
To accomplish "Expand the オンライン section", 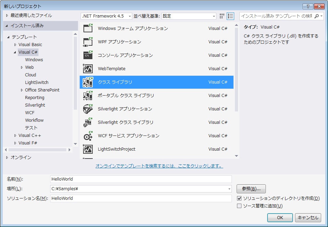I will point(7,158).
